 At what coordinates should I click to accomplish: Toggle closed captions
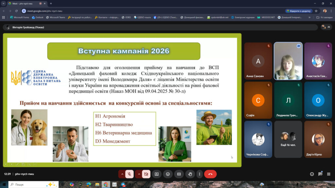179,174
